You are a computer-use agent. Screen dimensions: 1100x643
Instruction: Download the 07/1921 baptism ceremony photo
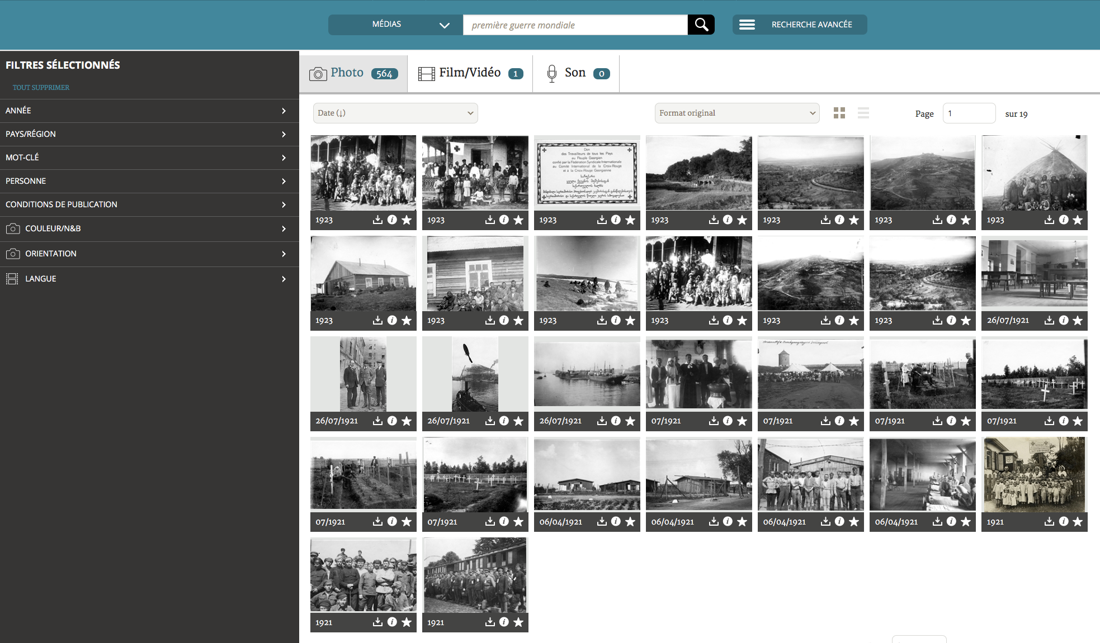click(714, 421)
